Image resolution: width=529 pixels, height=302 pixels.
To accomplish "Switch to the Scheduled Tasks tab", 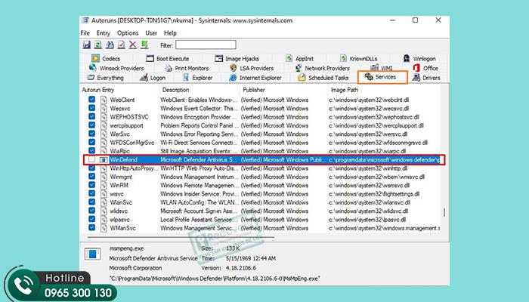I will (323, 78).
